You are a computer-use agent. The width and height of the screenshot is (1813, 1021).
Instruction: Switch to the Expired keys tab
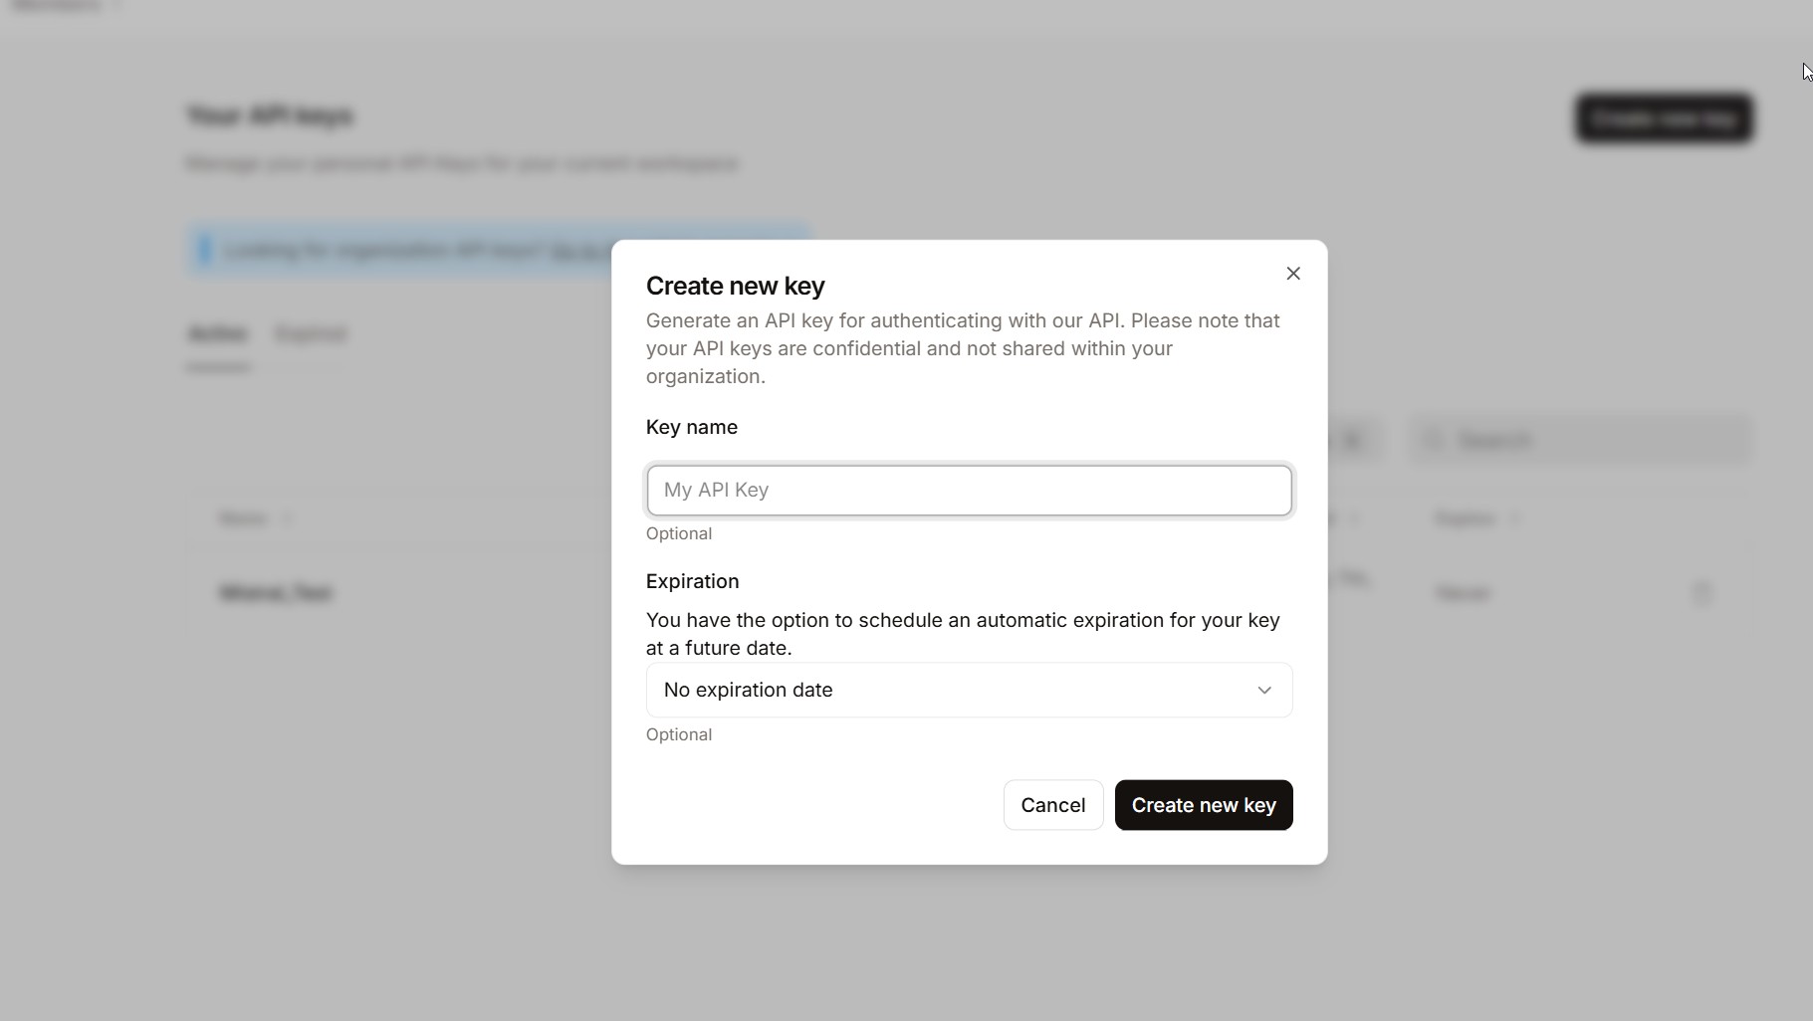311,334
